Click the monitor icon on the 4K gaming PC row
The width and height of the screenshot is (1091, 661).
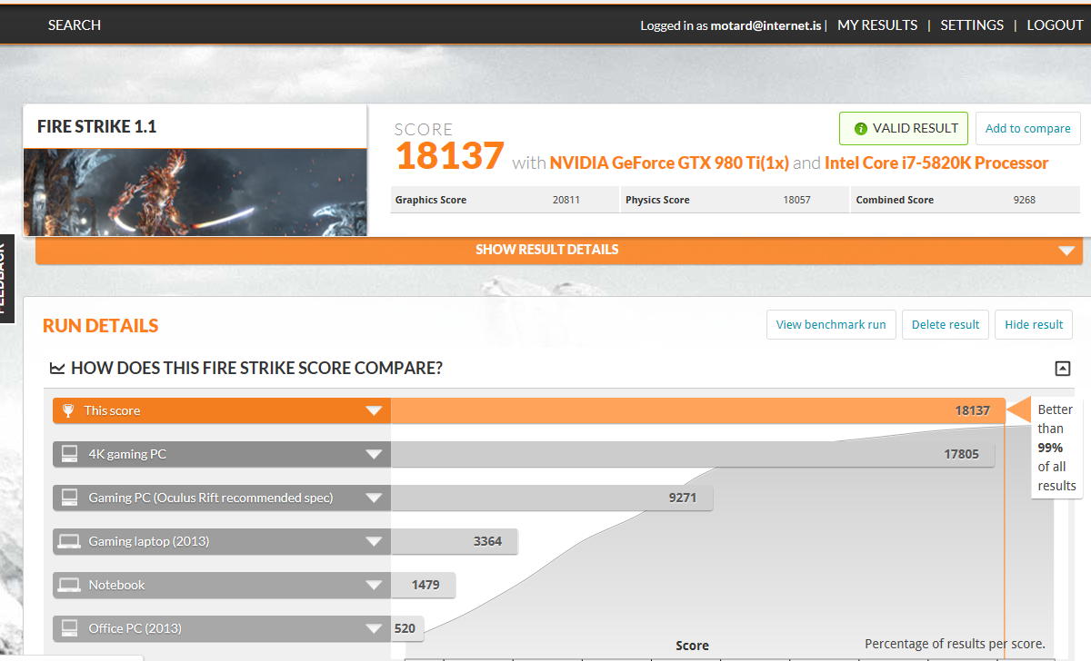pyautogui.click(x=68, y=454)
